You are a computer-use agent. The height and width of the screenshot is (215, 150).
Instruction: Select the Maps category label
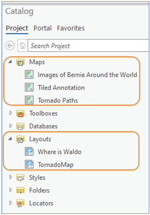tap(37, 62)
